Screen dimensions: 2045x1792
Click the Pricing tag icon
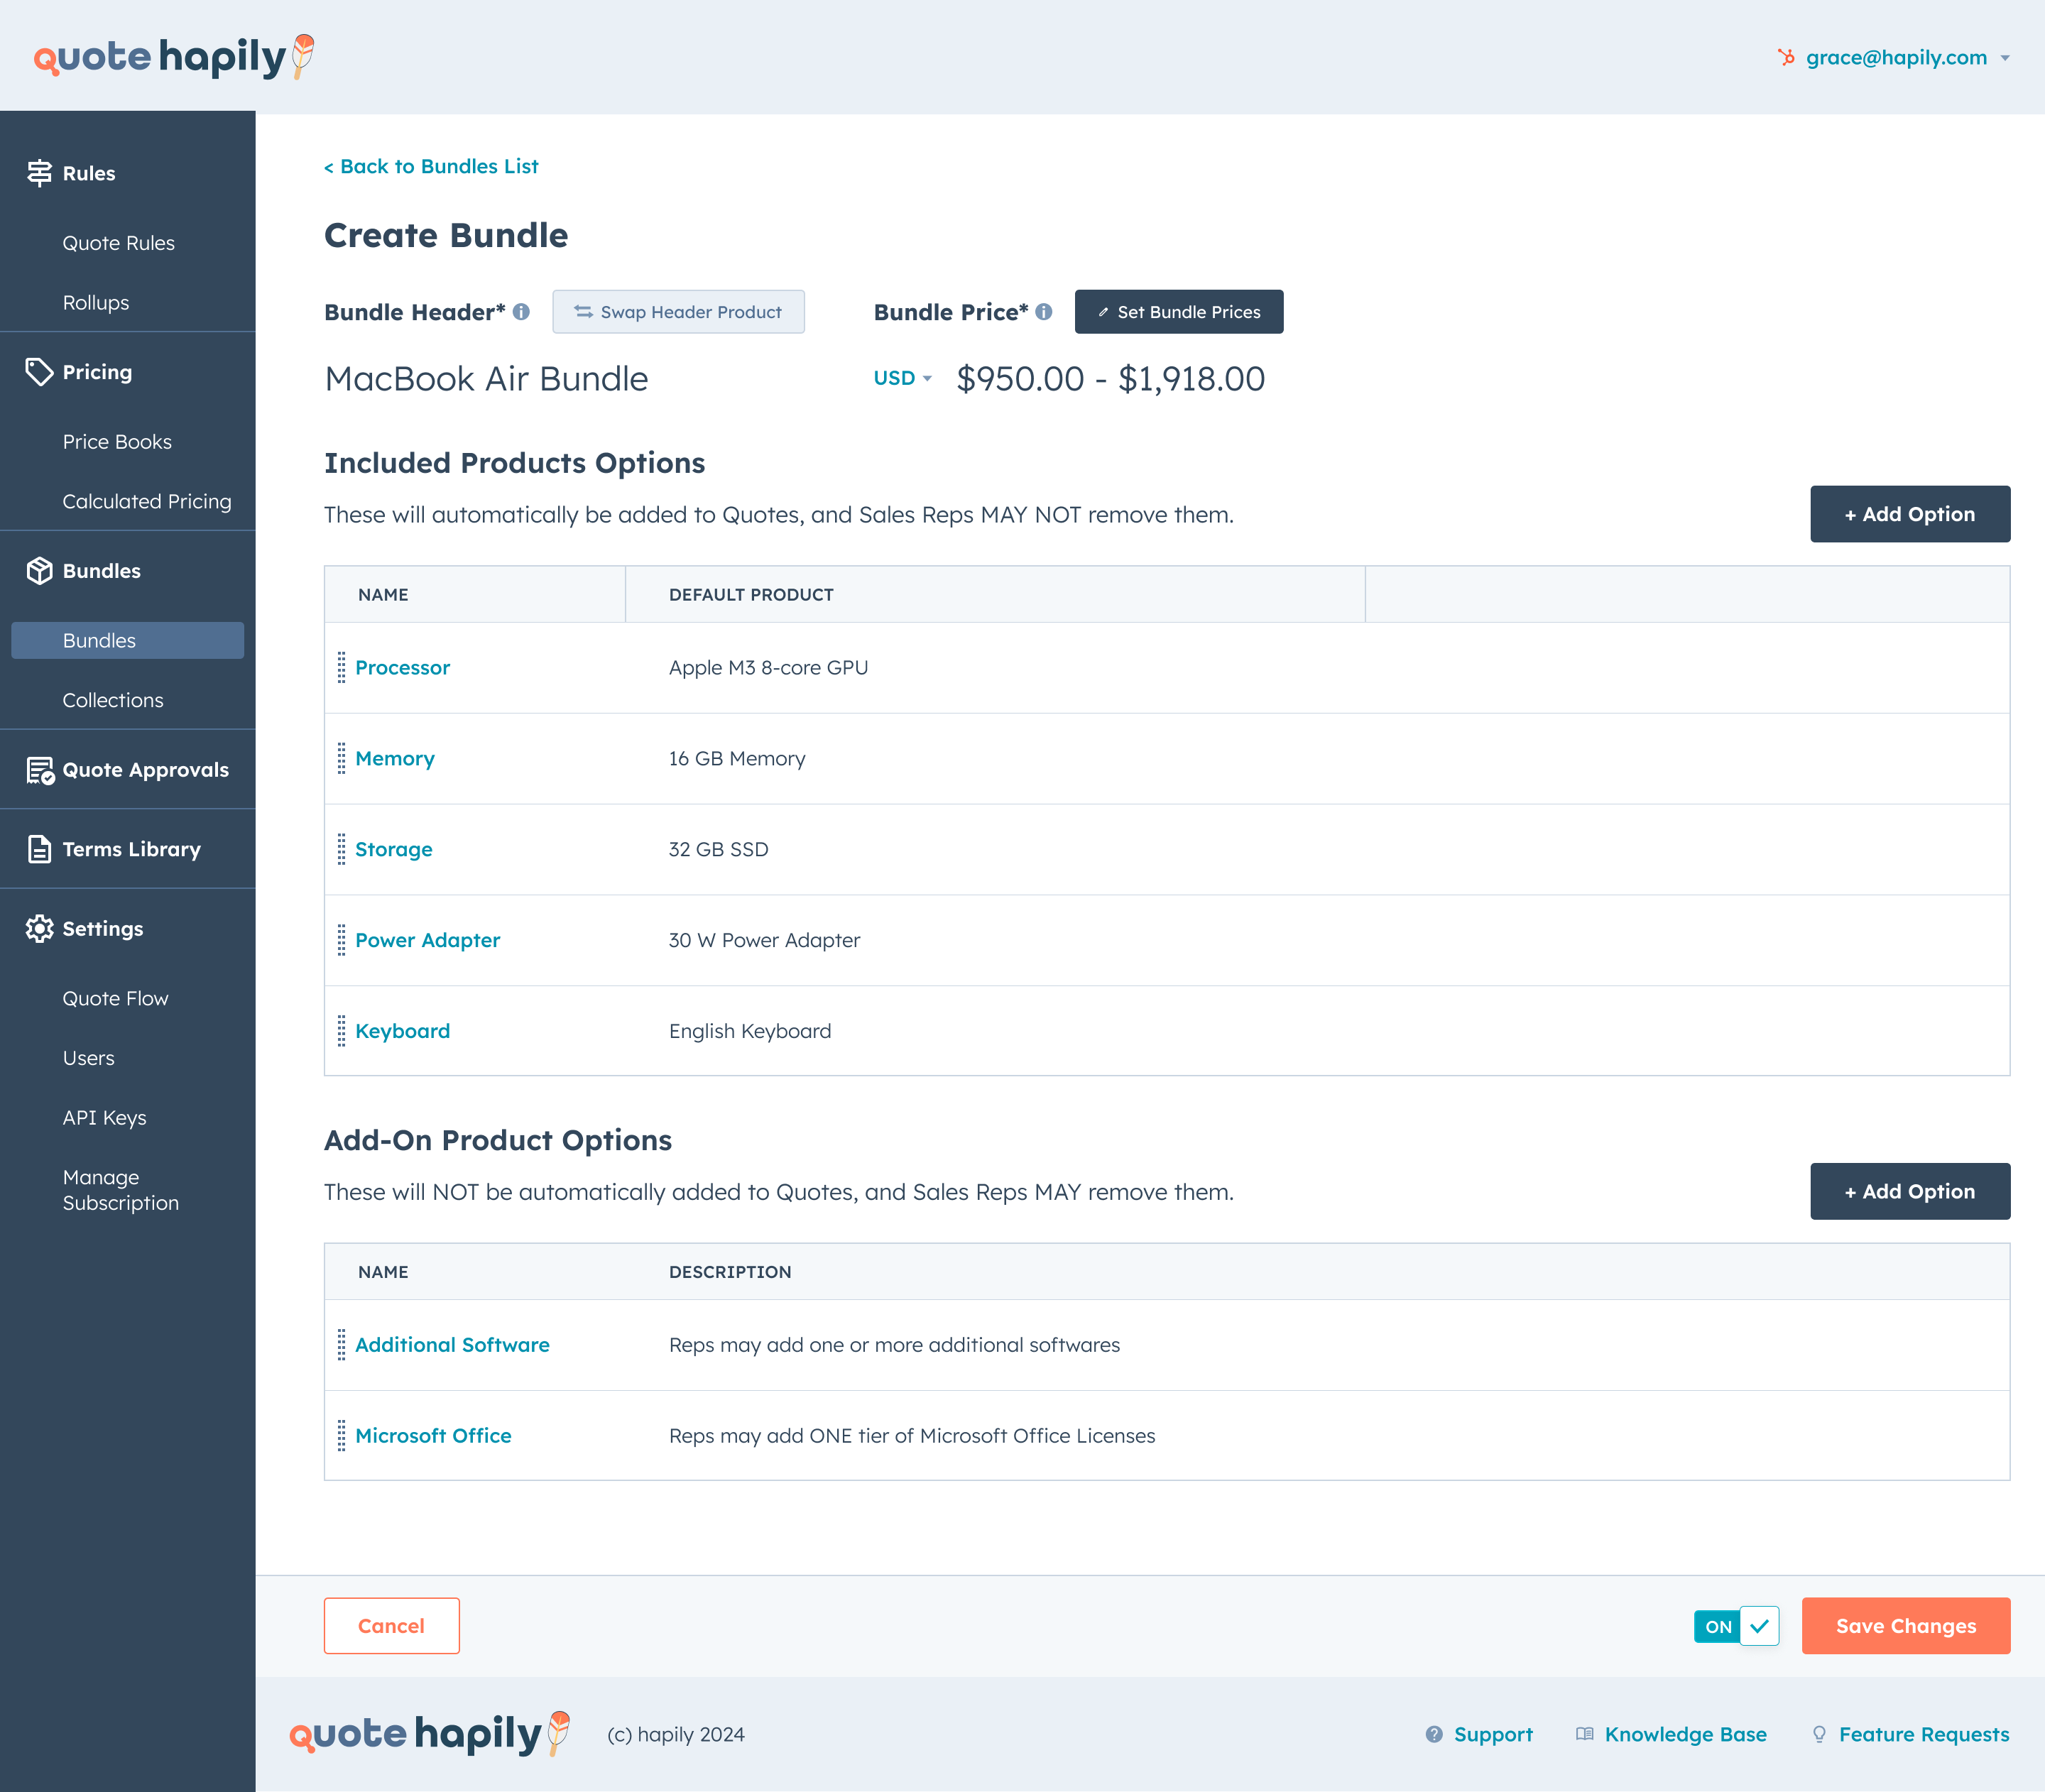(39, 372)
